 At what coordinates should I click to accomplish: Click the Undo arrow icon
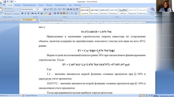8,2
